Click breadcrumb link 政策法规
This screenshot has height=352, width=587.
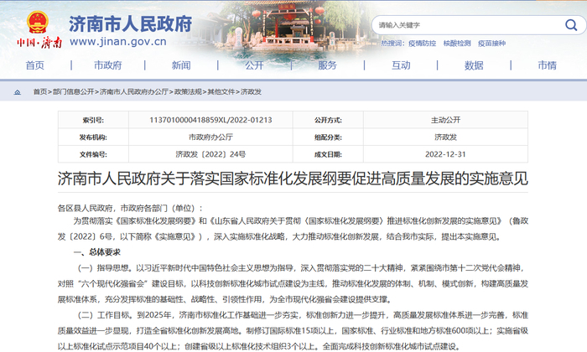188,91
